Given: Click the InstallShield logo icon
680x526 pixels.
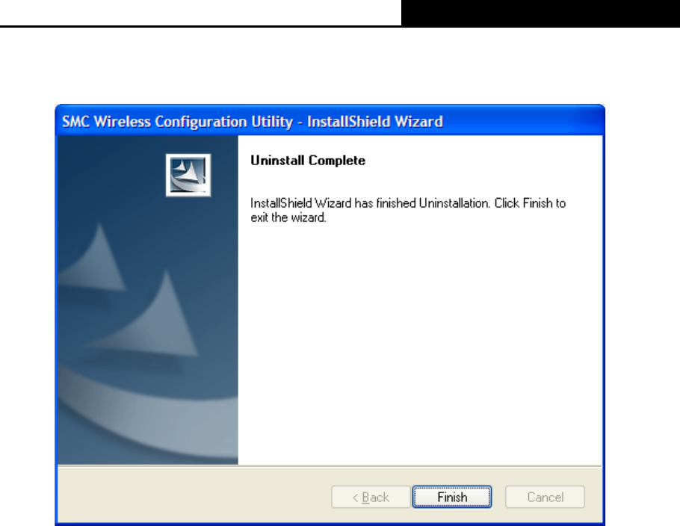Looking at the screenshot, I should [188, 175].
